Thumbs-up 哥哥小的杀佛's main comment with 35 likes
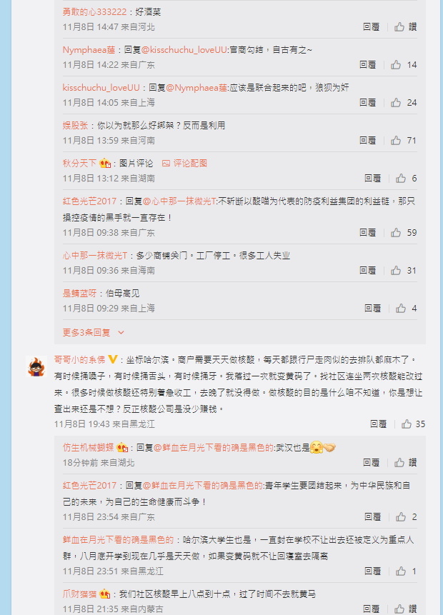 tap(413, 424)
